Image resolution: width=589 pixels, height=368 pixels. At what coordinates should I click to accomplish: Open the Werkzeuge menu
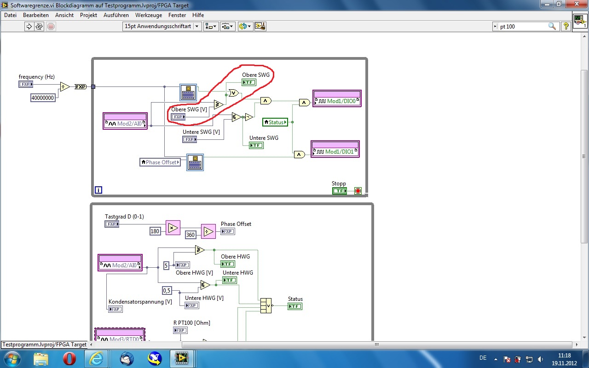point(149,15)
